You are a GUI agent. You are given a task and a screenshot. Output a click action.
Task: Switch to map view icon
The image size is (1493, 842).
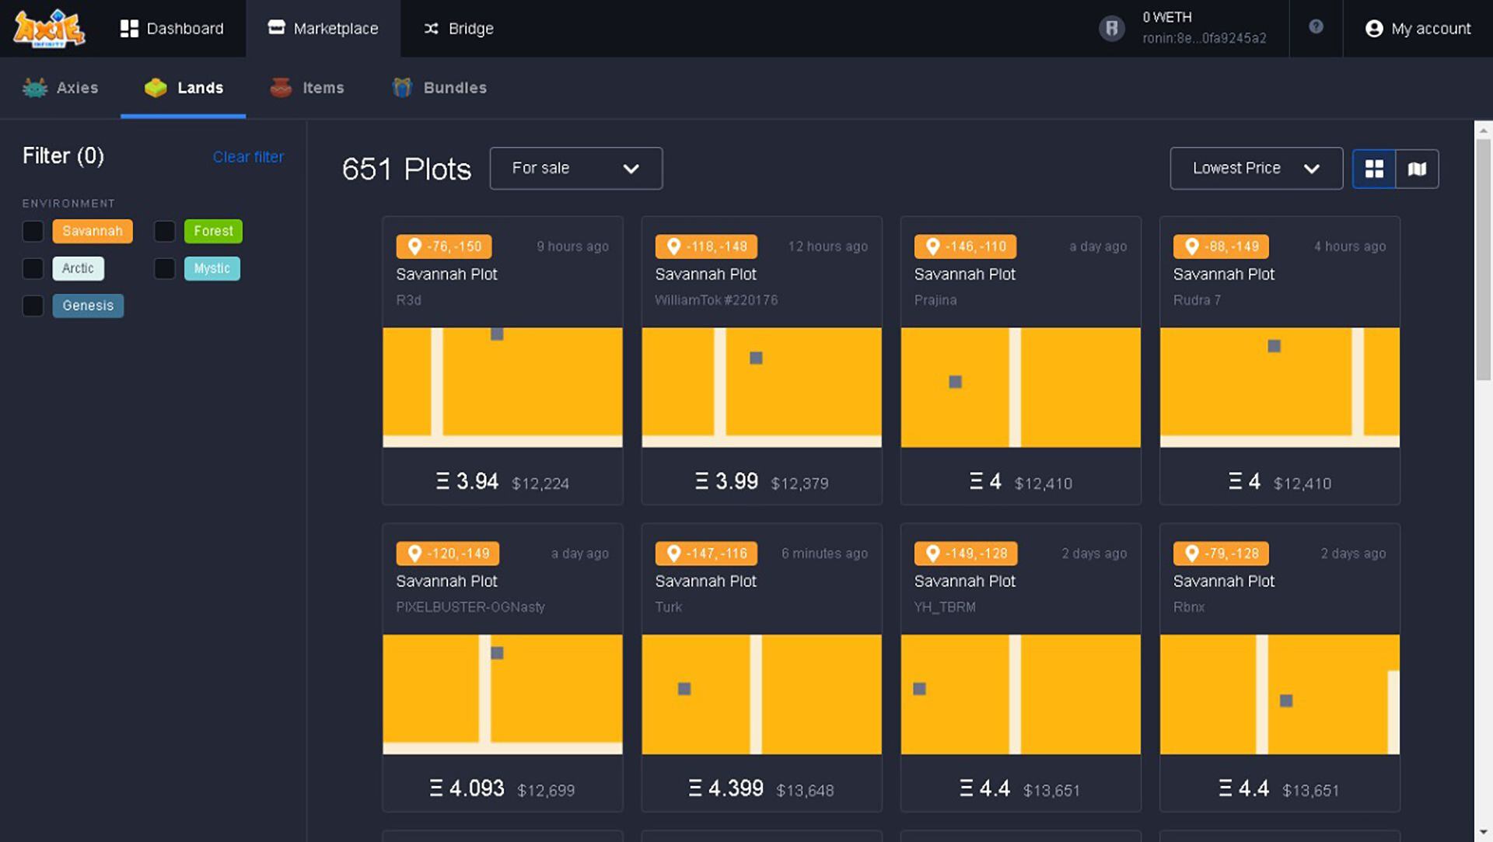point(1417,169)
